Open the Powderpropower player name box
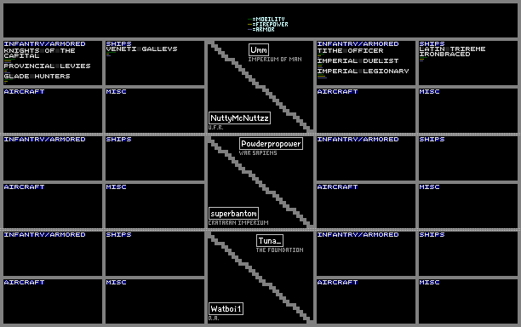This screenshot has height=327, width=521. [x=271, y=144]
